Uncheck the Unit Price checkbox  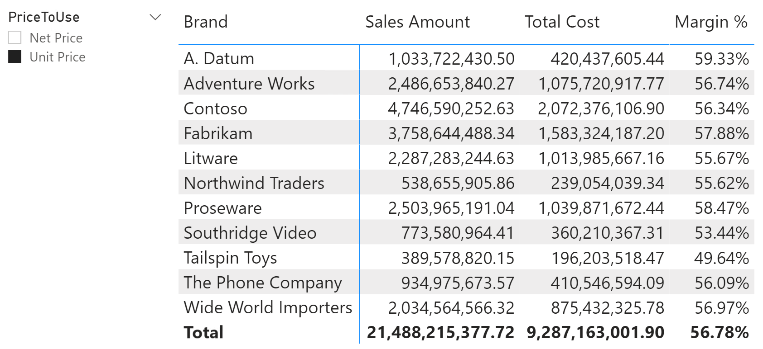pyautogui.click(x=15, y=57)
